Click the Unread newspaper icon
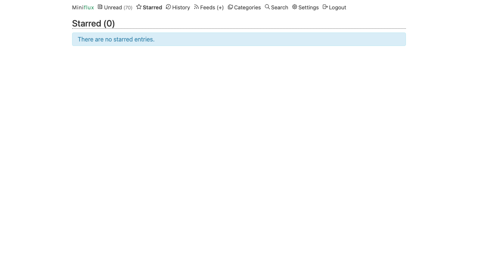Screen dimensions: 478x269 click(100, 7)
